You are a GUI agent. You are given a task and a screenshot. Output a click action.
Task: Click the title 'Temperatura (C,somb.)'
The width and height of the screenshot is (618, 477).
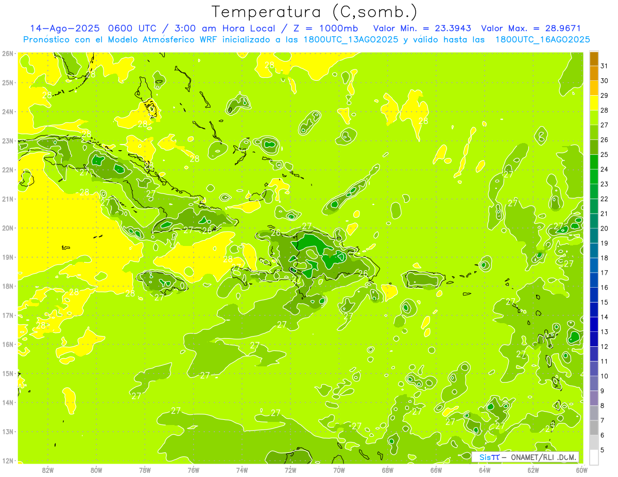click(x=315, y=12)
